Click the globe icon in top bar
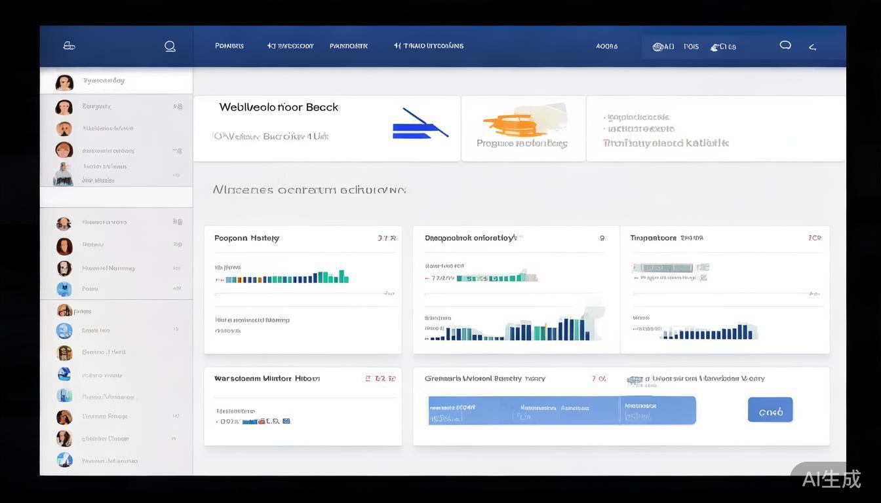Screen dimensions: 881x503 click(657, 47)
